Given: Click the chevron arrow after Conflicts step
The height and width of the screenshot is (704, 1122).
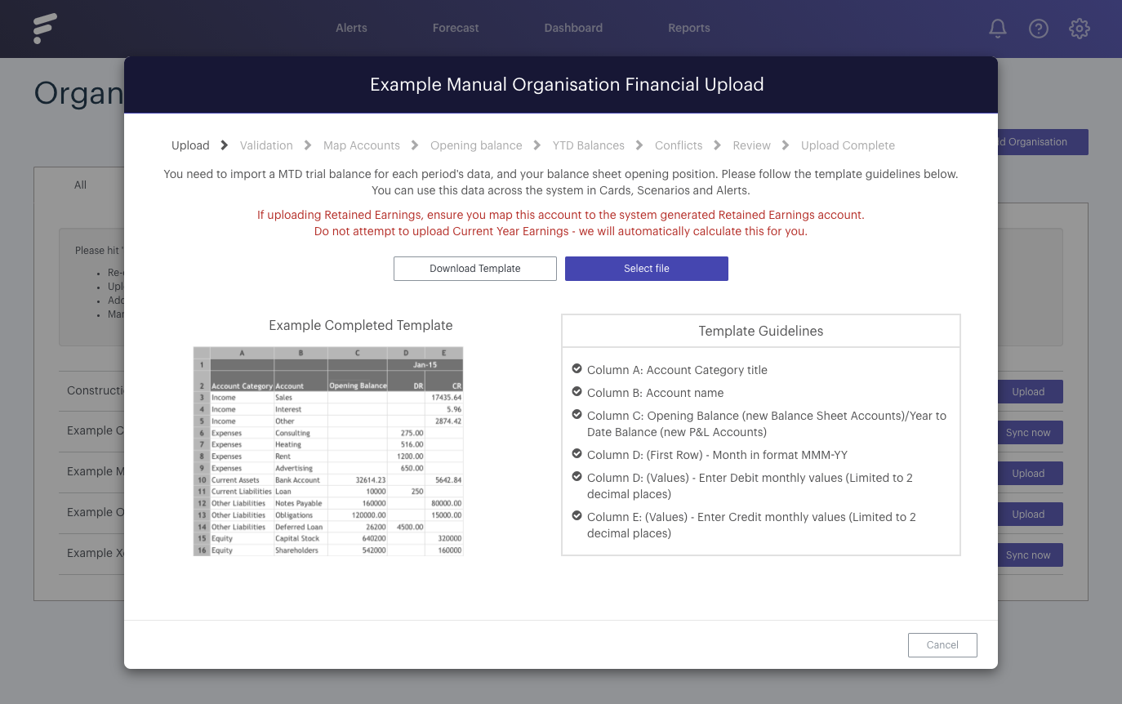Looking at the screenshot, I should [x=718, y=145].
